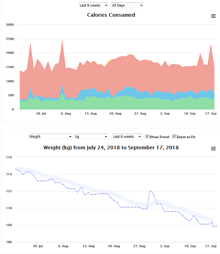Image resolution: width=220 pixels, height=254 pixels.
Task: Click 17. Sep calorie peak in red area
Action: coord(211,45)
